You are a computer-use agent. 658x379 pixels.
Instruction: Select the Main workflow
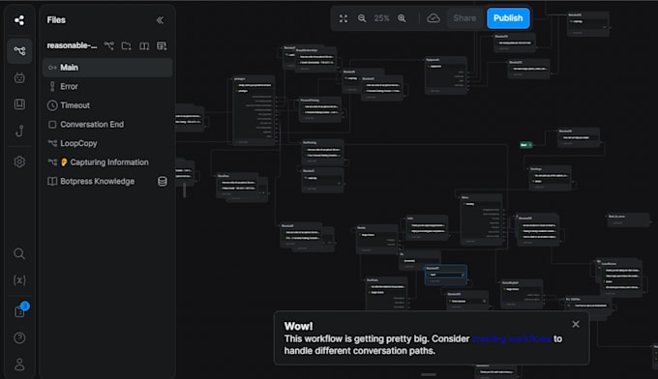click(107, 68)
